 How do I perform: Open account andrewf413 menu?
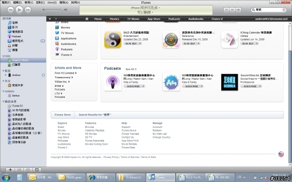tap(271, 19)
